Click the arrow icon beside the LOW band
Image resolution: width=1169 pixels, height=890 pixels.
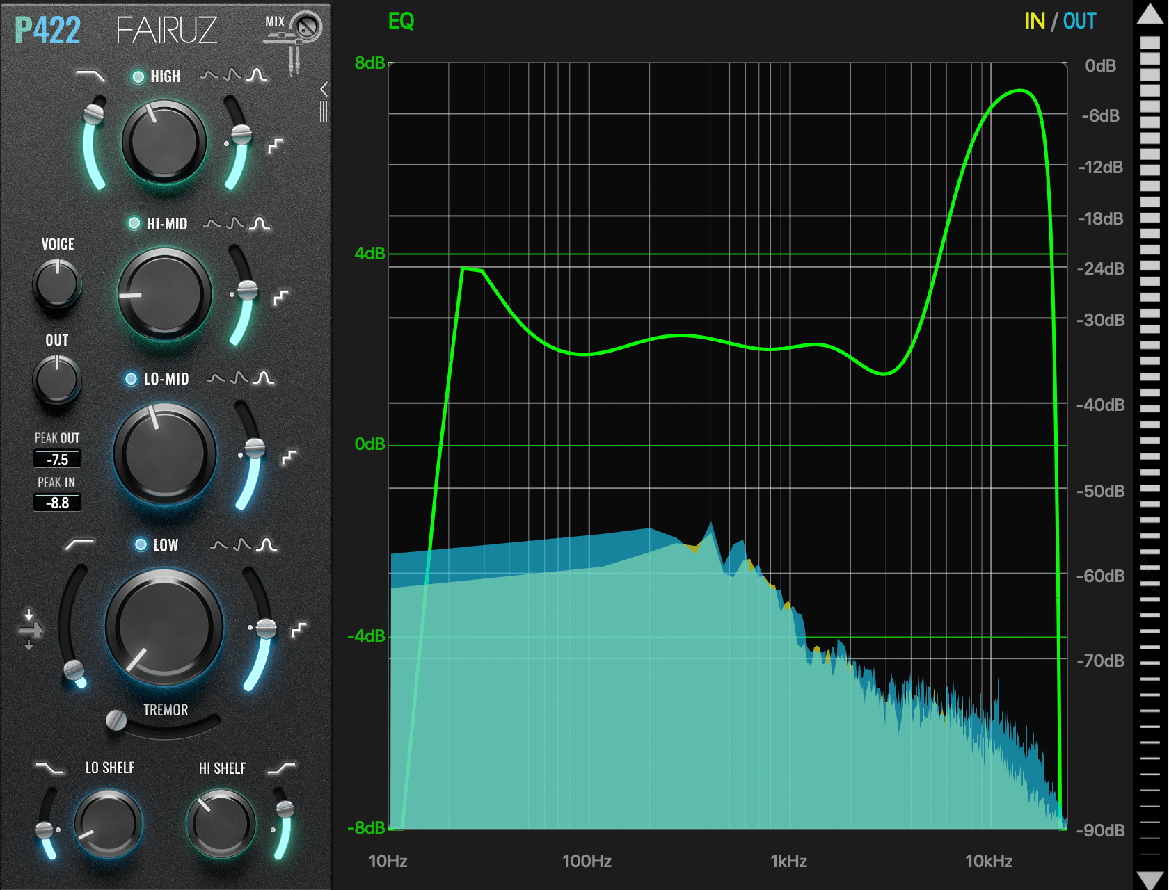(29, 630)
